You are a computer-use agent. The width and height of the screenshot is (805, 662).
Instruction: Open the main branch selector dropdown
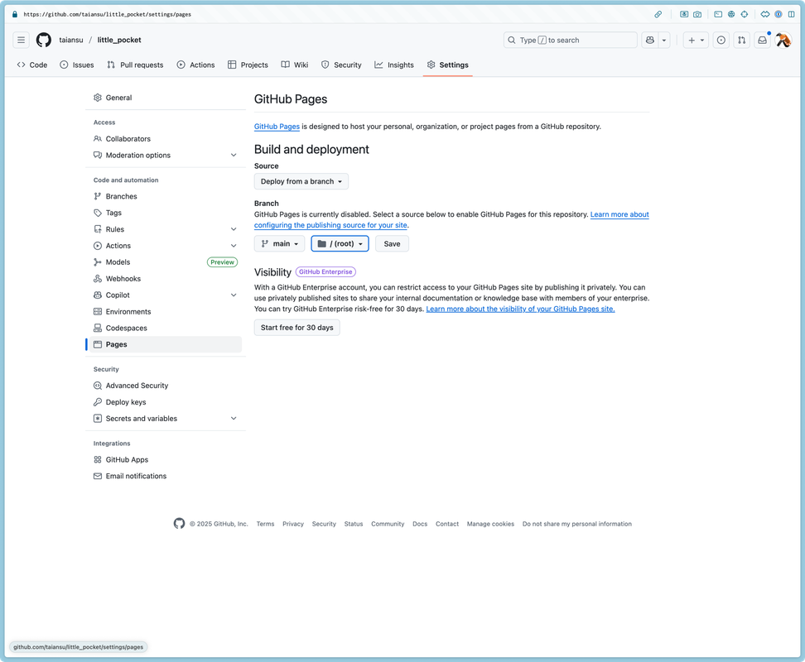click(279, 243)
